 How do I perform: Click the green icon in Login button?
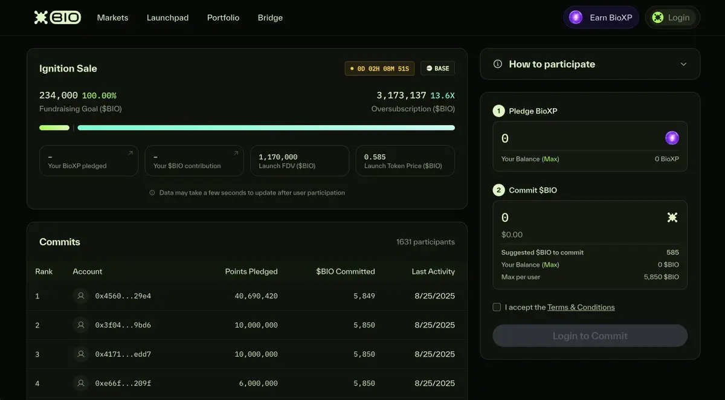tap(658, 18)
